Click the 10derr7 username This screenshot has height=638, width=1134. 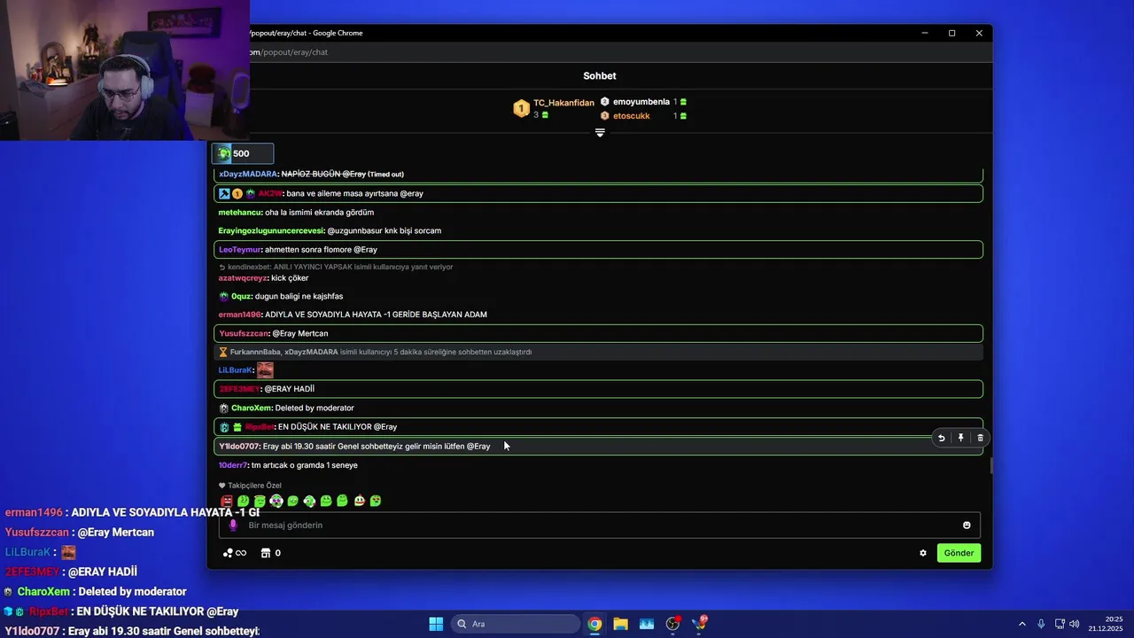click(x=233, y=465)
